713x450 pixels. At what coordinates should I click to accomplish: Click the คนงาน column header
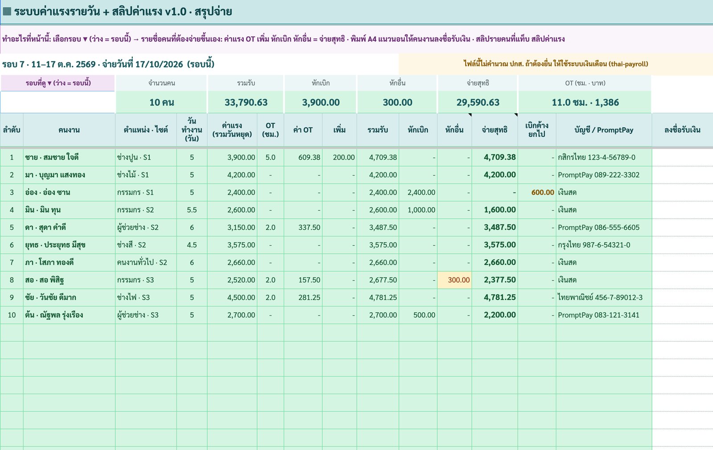point(69,130)
